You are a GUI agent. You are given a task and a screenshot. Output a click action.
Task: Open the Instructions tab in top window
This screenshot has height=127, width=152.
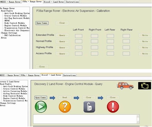[72, 2]
